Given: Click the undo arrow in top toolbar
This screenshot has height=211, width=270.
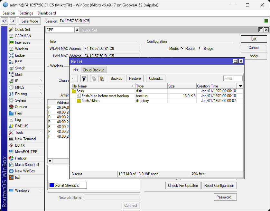Looking at the screenshot, I should click(x=4, y=21).
